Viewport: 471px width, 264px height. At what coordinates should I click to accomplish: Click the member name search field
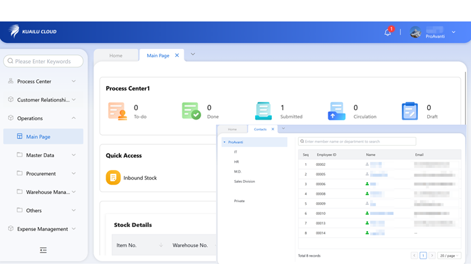click(x=357, y=141)
